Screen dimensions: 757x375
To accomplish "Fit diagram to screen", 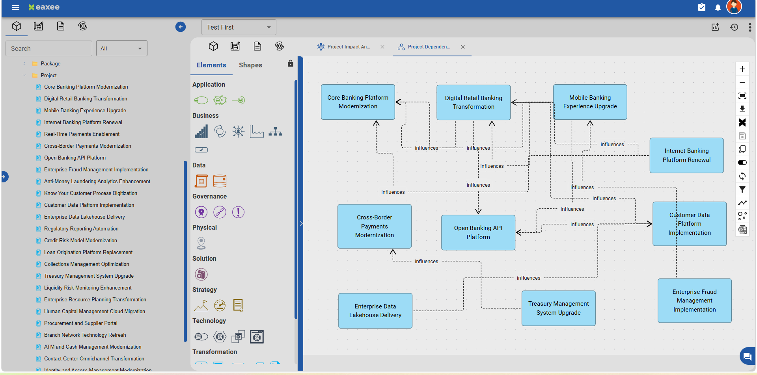I will (742, 96).
